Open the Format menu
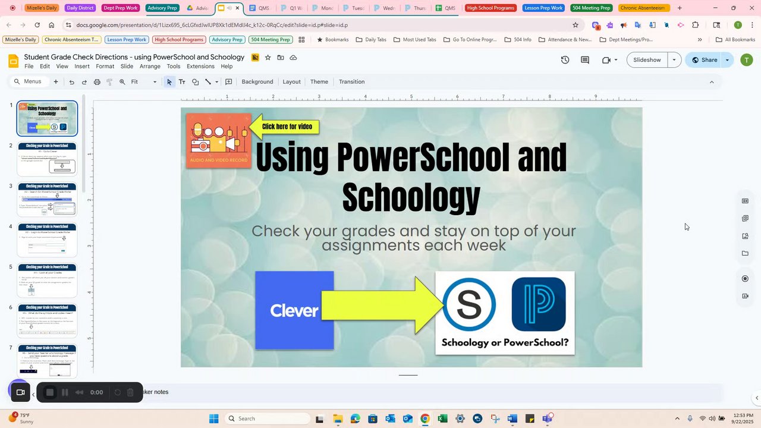This screenshot has height=428, width=761. [x=105, y=67]
